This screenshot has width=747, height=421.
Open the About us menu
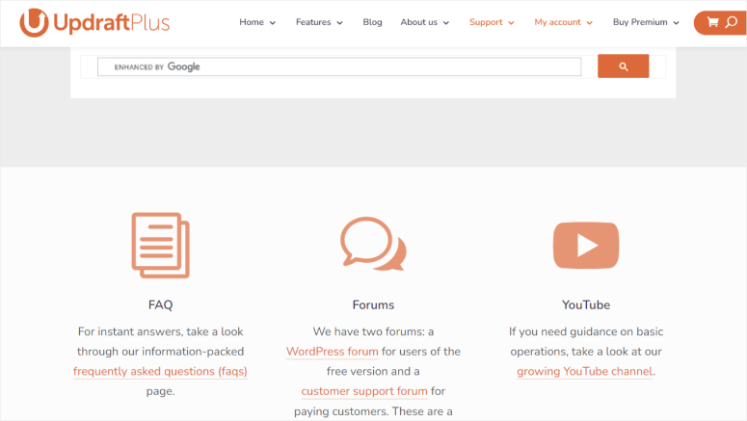click(x=418, y=22)
